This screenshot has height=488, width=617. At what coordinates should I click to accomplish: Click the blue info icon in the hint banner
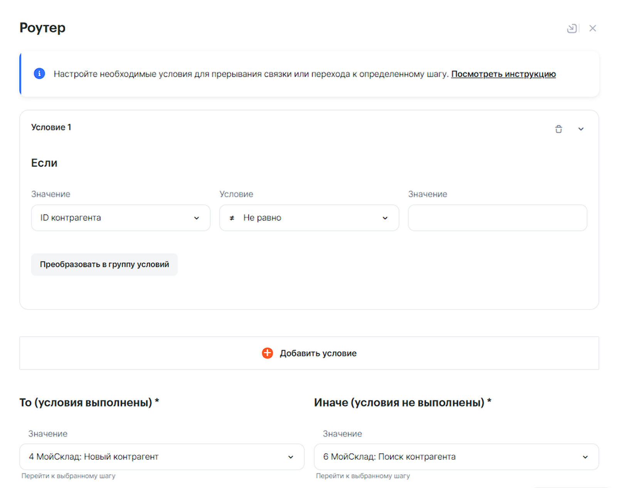(x=39, y=73)
